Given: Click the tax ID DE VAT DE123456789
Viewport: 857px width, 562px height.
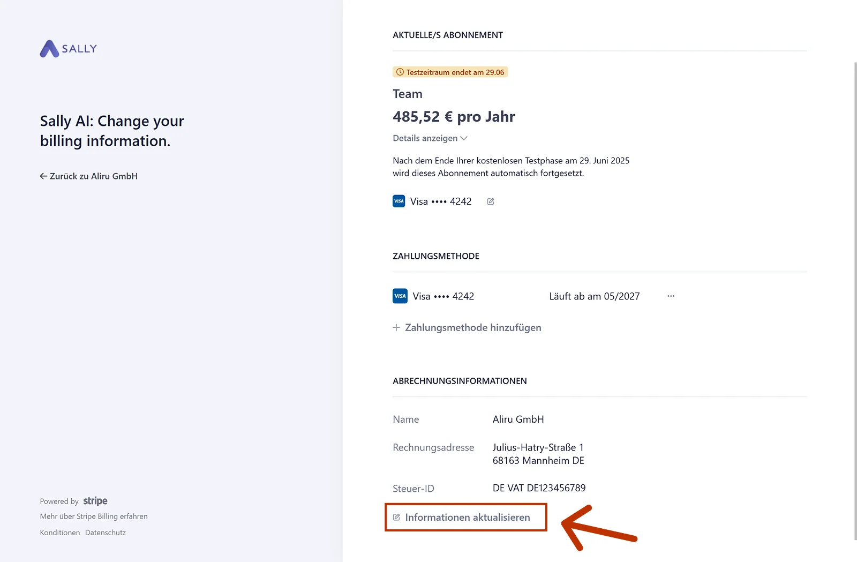Looking at the screenshot, I should point(539,488).
